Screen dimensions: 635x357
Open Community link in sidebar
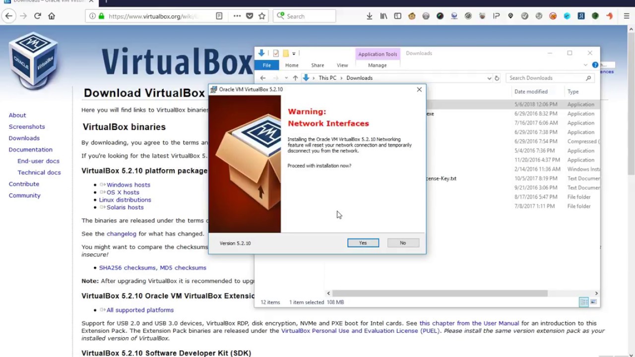click(24, 195)
